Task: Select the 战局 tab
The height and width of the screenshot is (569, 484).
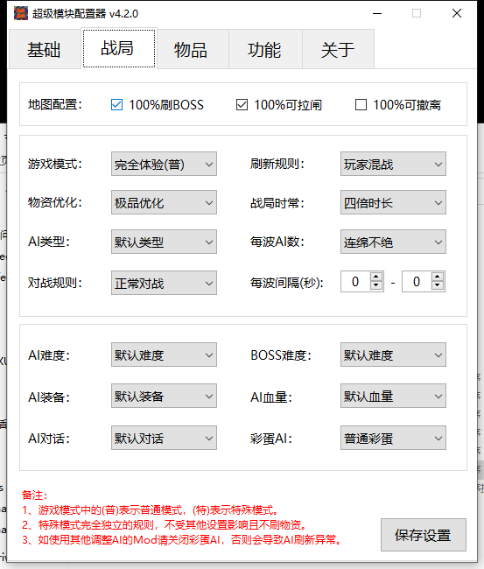Action: 119,48
